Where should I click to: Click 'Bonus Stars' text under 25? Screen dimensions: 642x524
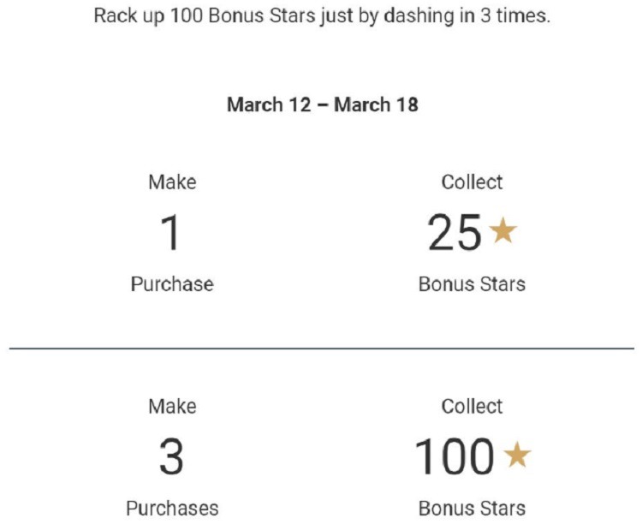pos(472,284)
